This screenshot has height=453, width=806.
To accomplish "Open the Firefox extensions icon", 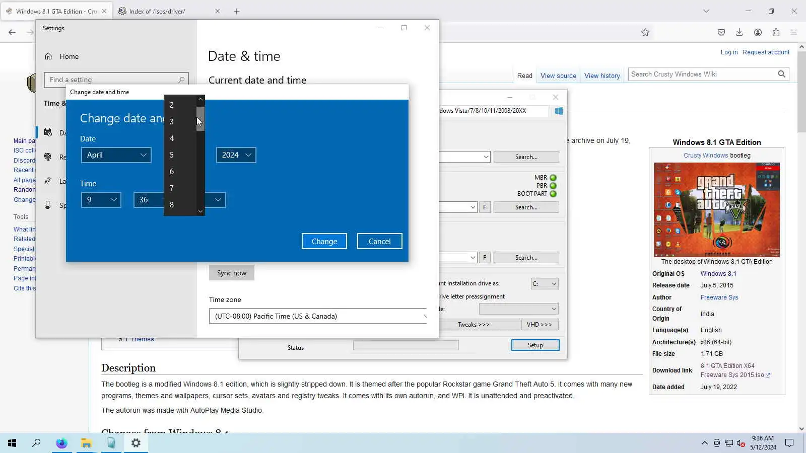I will pos(776,32).
